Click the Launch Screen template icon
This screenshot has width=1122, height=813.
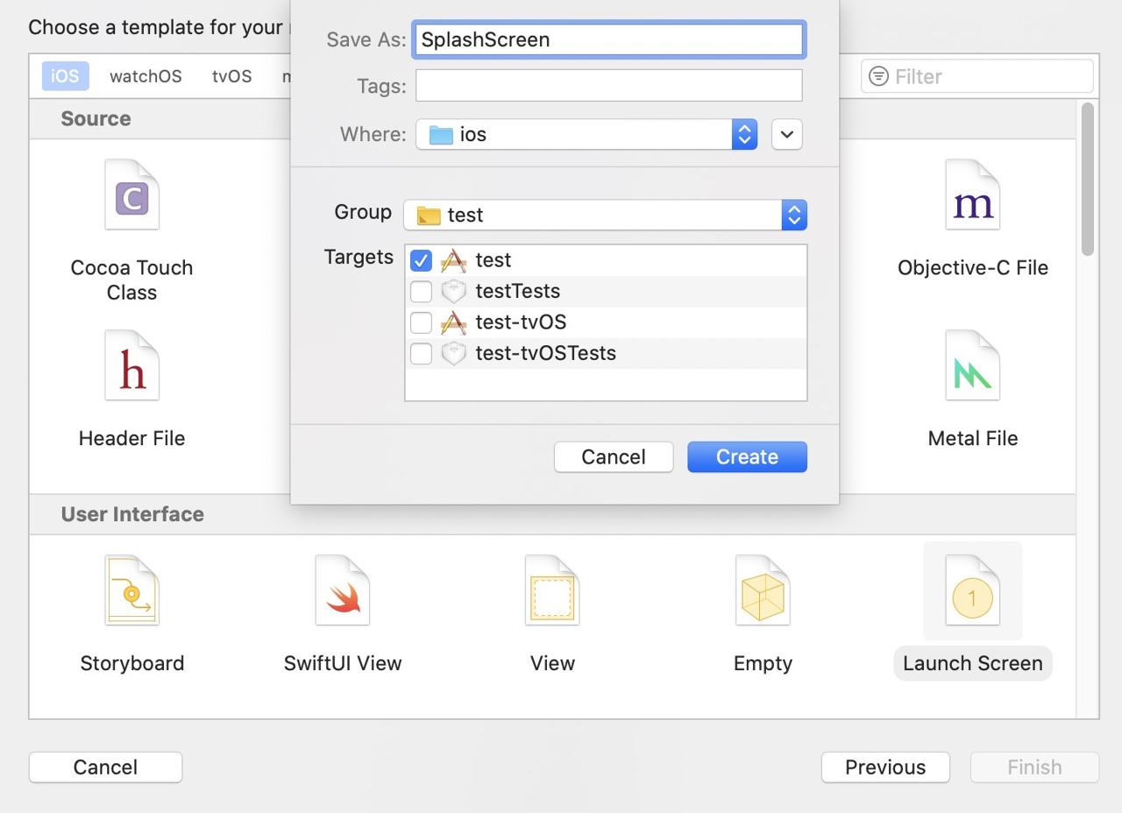[x=972, y=590]
